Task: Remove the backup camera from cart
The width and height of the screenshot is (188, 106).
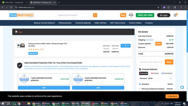Action: point(33,53)
